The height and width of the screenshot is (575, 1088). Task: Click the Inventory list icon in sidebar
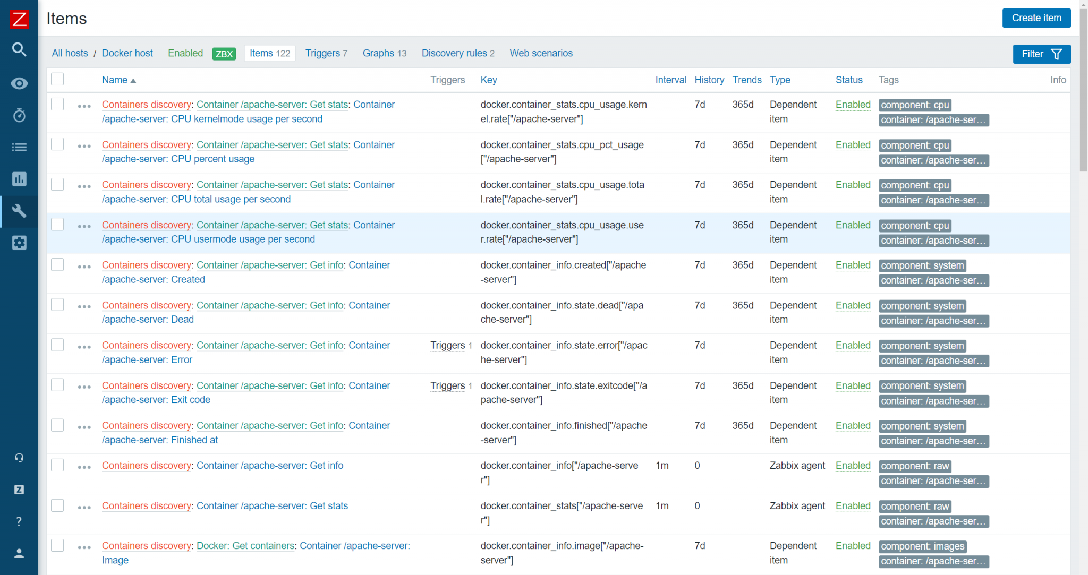point(19,147)
